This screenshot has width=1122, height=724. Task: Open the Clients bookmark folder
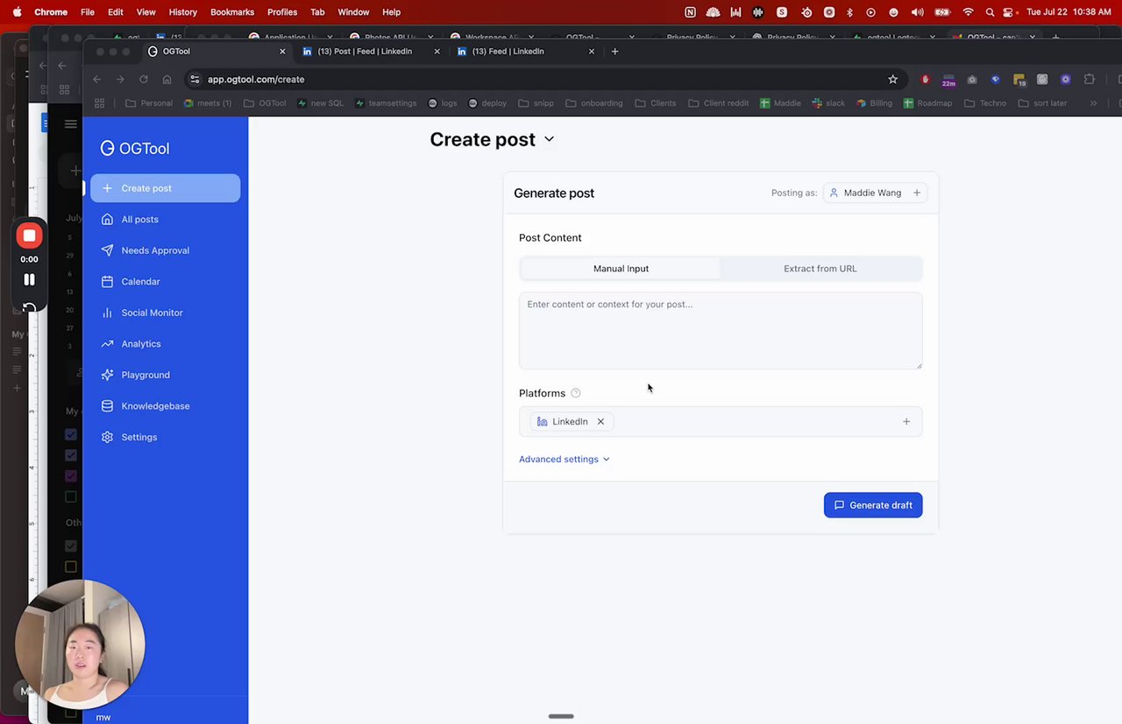point(657,103)
